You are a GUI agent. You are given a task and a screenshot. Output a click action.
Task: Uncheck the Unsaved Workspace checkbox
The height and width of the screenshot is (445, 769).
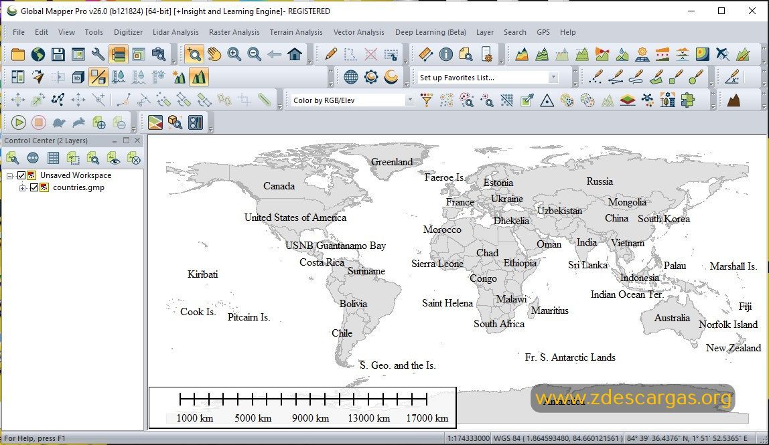point(21,175)
